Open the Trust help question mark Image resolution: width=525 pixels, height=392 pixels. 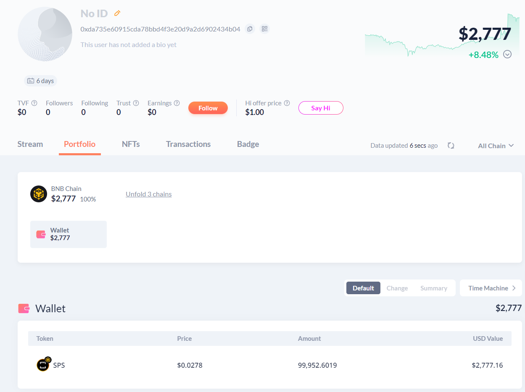click(x=136, y=103)
